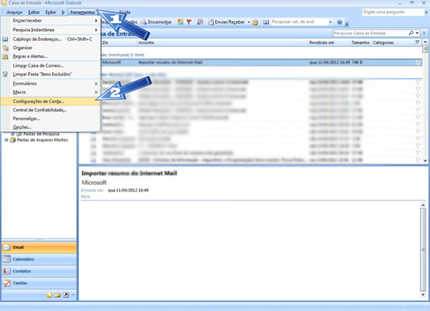This screenshot has height=311, width=430.
Task: Open the navigation pane configure buttons arrow
Action: point(74,295)
